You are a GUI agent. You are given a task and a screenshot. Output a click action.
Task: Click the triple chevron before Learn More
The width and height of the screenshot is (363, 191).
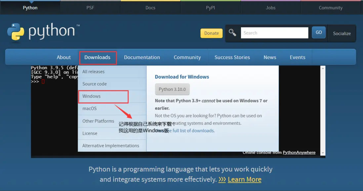click(x=222, y=179)
